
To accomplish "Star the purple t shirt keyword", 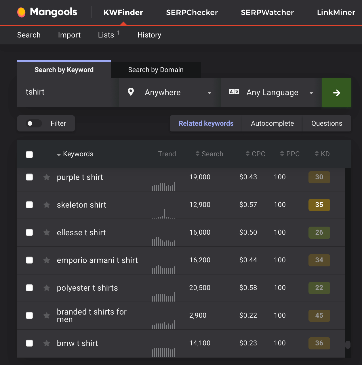I will (x=47, y=177).
